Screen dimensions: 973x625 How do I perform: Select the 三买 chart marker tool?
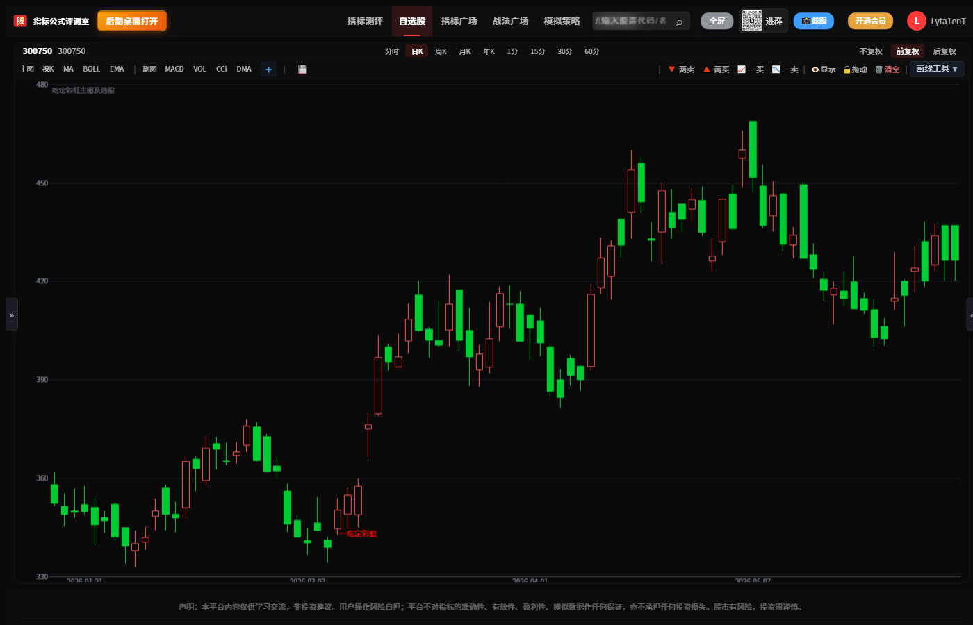coord(751,69)
